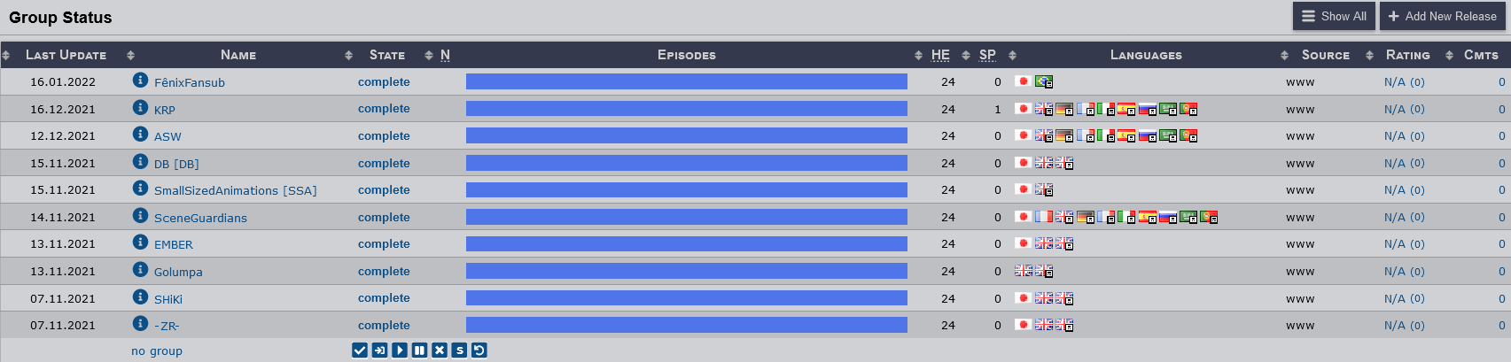This screenshot has height=362, width=1511.
Task: Click the pause status filter icon
Action: pos(420,350)
